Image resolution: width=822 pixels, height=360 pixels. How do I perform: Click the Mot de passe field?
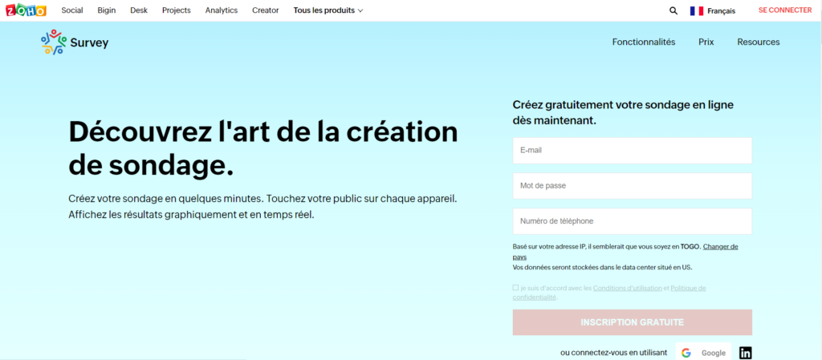pos(633,186)
